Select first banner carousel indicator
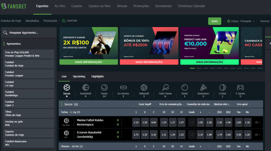The width and height of the screenshot is (271, 151). (x=192, y=68)
